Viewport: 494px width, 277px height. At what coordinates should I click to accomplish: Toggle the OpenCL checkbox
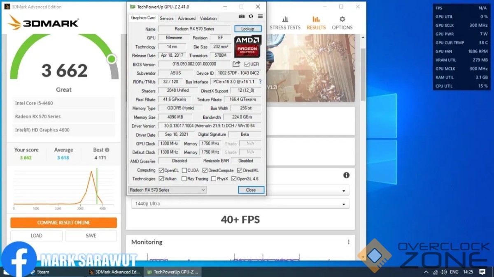tap(161, 170)
